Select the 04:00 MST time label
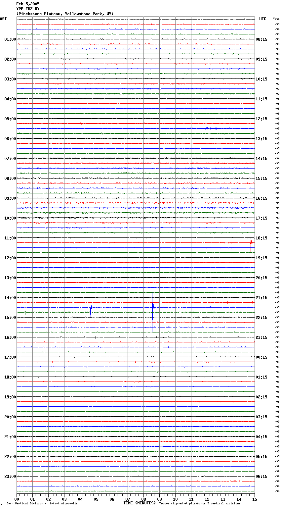This screenshot has height=508, width=281. pos(10,99)
